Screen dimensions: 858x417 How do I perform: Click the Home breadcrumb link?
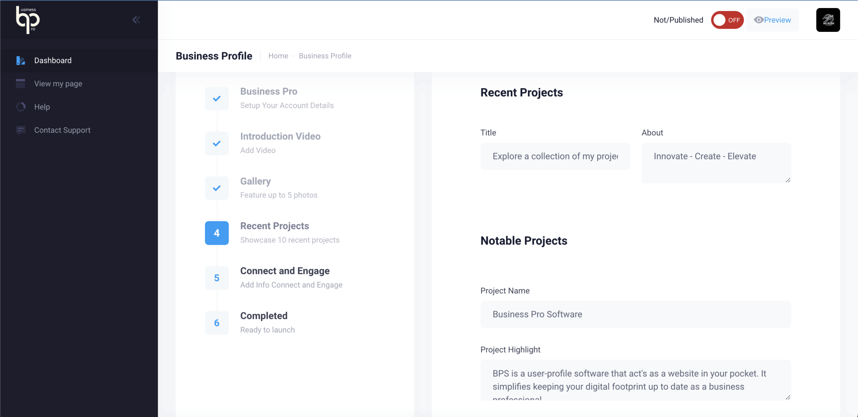[278, 56]
